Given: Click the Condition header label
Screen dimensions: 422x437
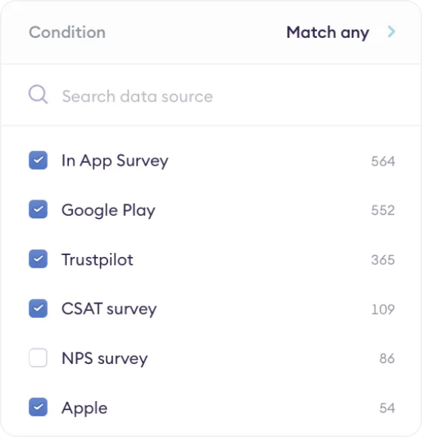Looking at the screenshot, I should pos(67,32).
